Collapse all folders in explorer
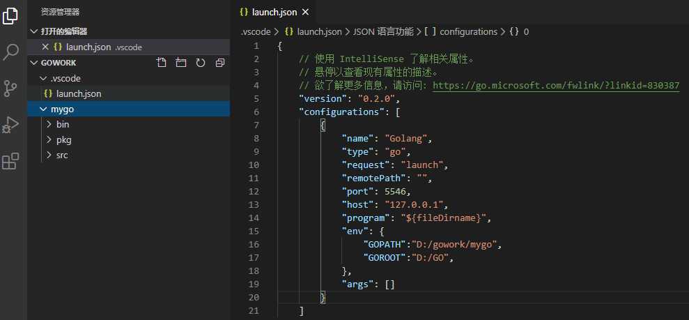Viewport: 689px width, 320px height. 220,63
